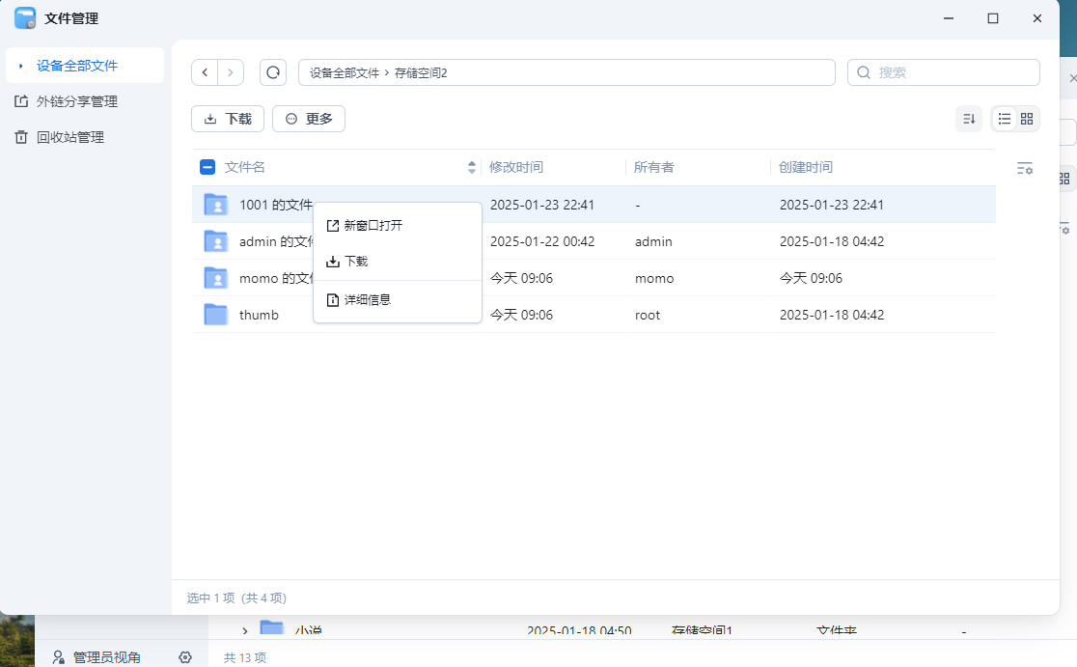Click the 1001 的文件 folder icon

tap(215, 204)
